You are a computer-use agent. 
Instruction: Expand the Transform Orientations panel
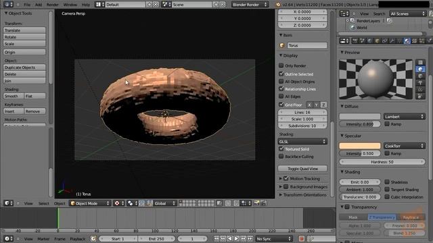(x=280, y=195)
